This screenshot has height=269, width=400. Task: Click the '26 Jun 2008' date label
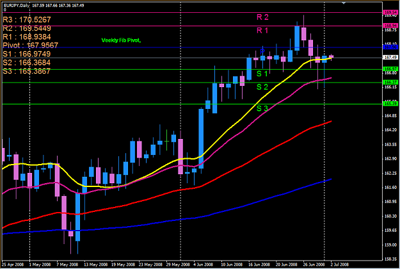(314, 265)
